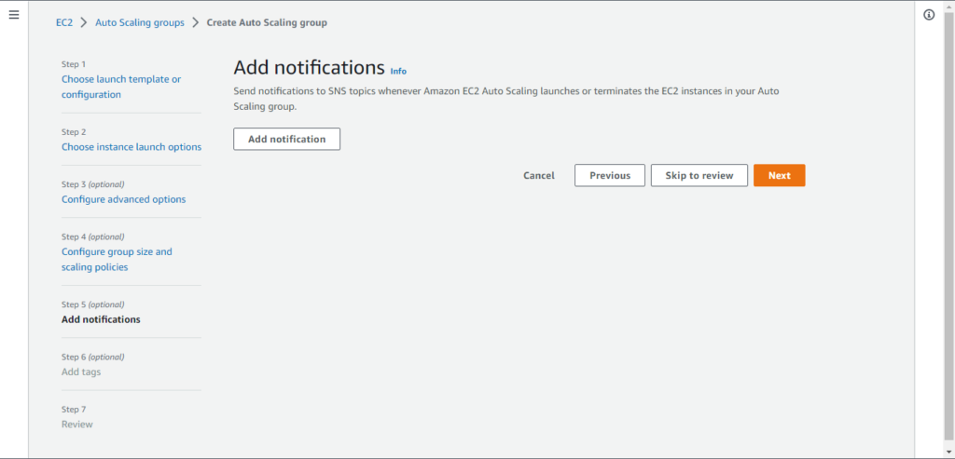This screenshot has width=955, height=459.
Task: Open the hamburger navigation menu
Action: (13, 15)
